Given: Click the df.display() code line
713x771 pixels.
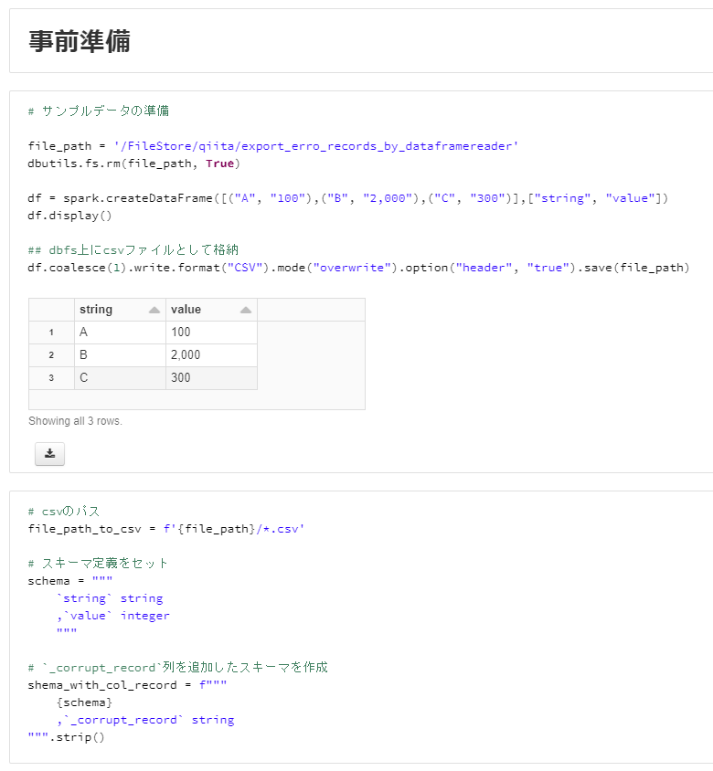Looking at the screenshot, I should click(69, 216).
